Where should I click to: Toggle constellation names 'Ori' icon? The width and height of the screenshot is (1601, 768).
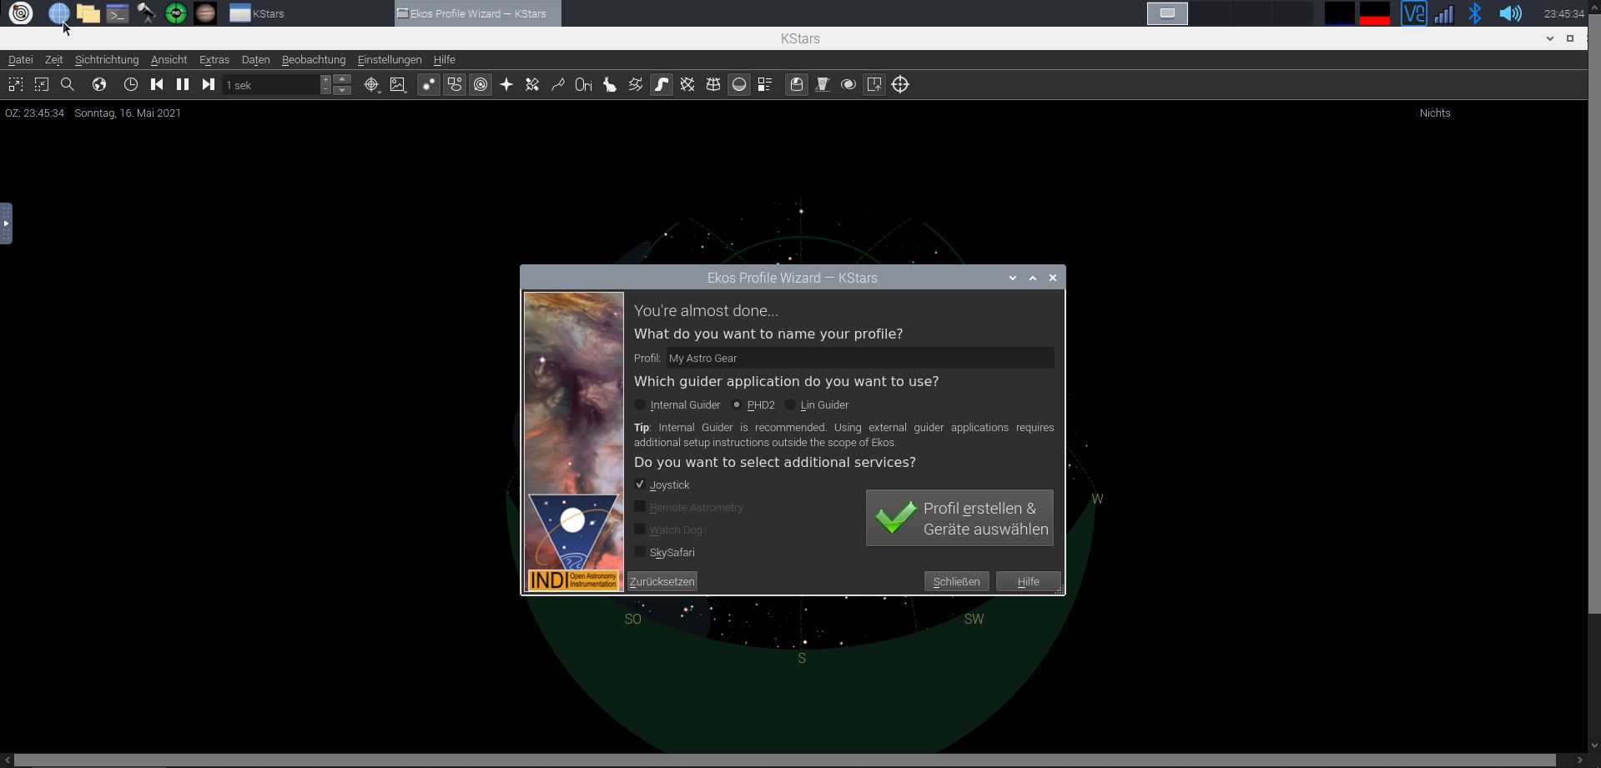[x=584, y=84]
